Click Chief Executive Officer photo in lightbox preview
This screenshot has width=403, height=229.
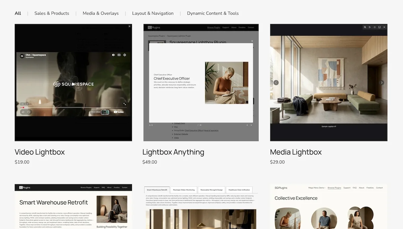click(227, 83)
